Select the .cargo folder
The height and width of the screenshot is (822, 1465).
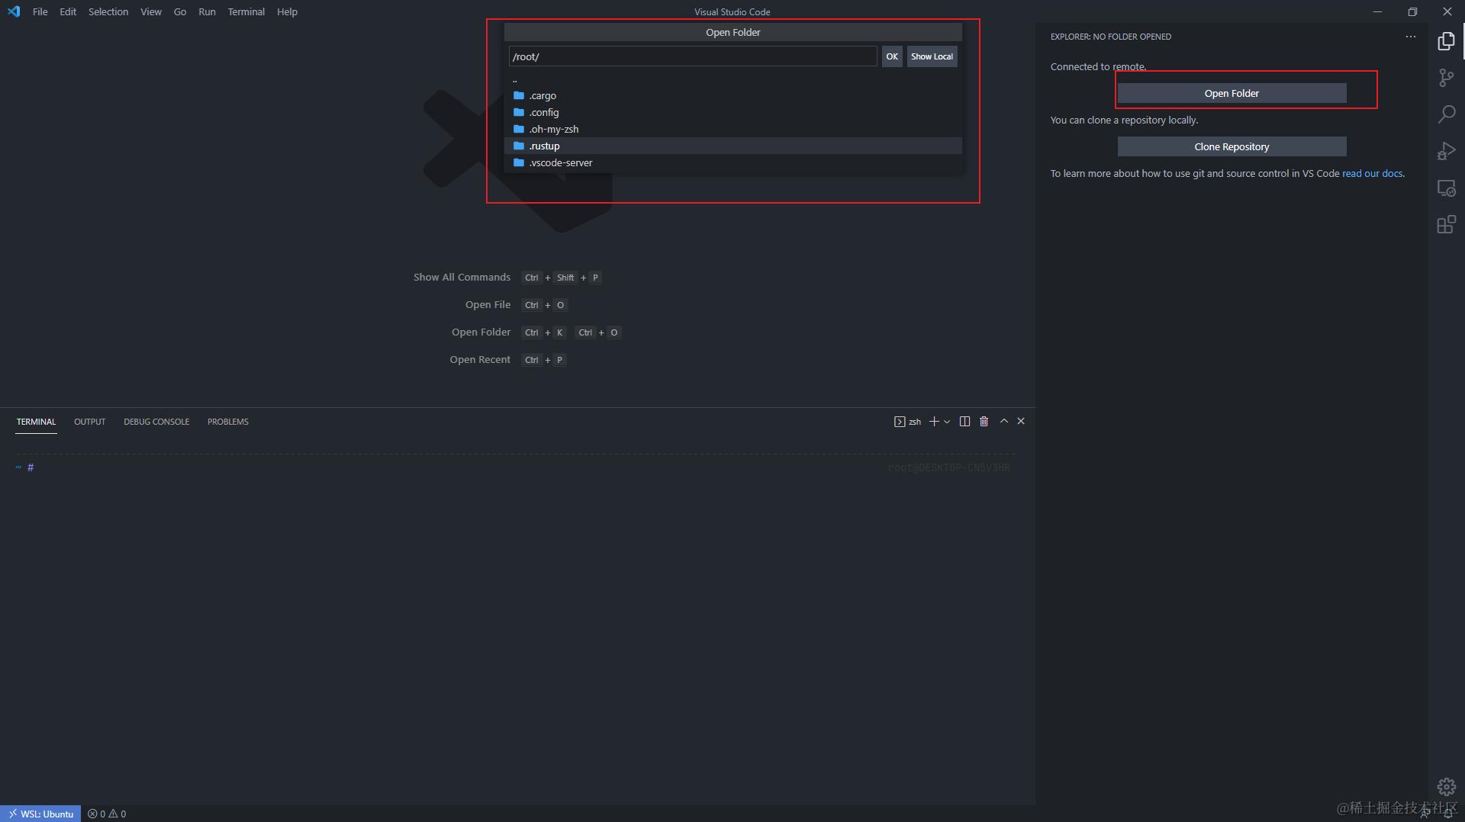click(732, 95)
